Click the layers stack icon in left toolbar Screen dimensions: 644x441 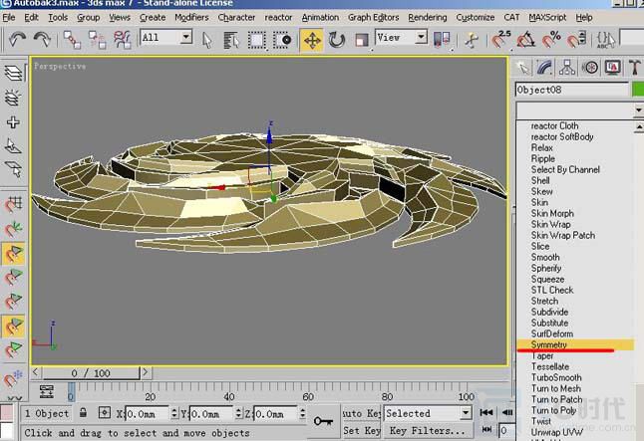[x=13, y=73]
